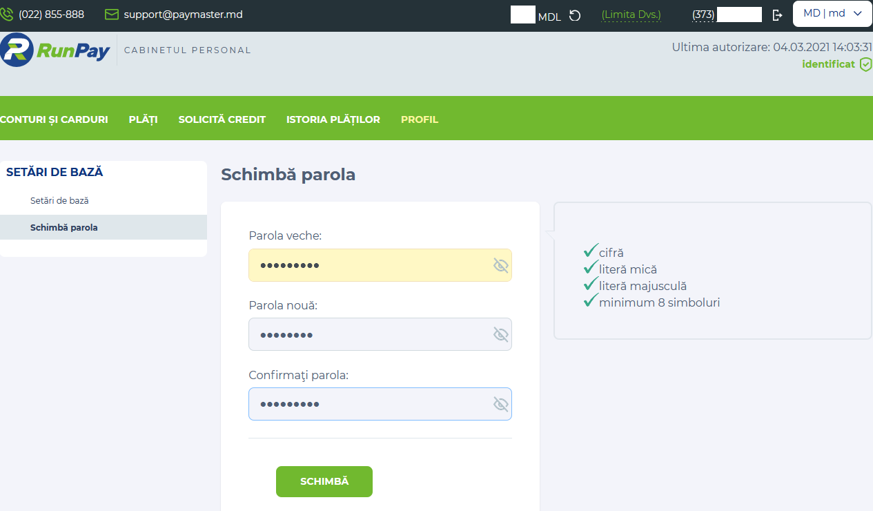The image size is (873, 511).
Task: Open the CONTURI ȘI CARDURI menu
Action: (54, 119)
